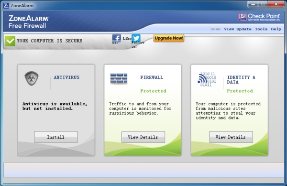287x186 pixels.
Task: Click the 'Traffic to and from your computer' description
Action: click(x=140, y=109)
